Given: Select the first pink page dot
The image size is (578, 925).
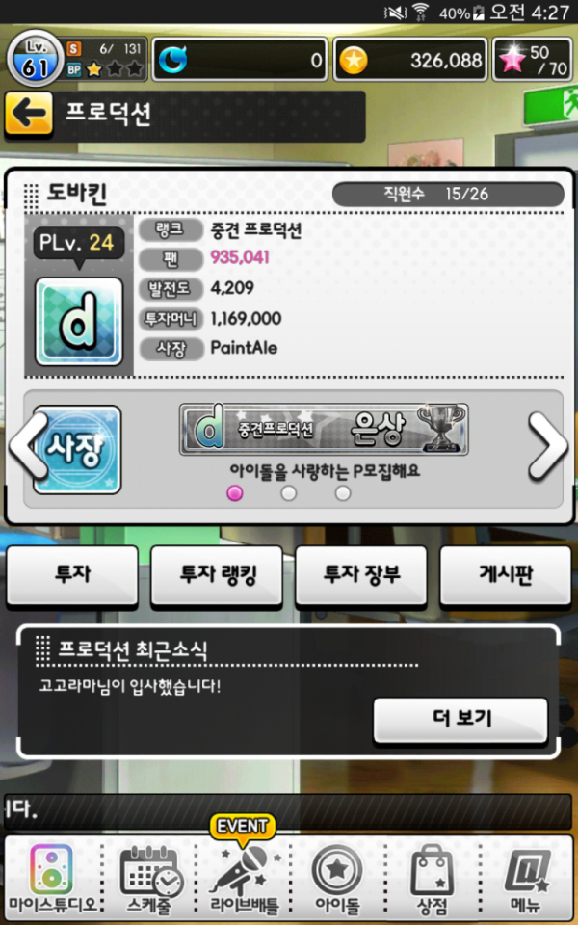Looking at the screenshot, I should coord(235,493).
